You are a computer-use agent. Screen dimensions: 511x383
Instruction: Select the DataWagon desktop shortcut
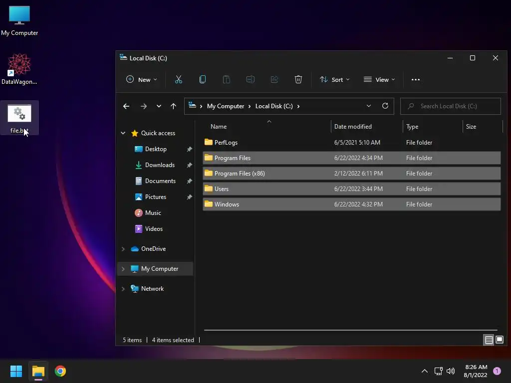(x=19, y=69)
